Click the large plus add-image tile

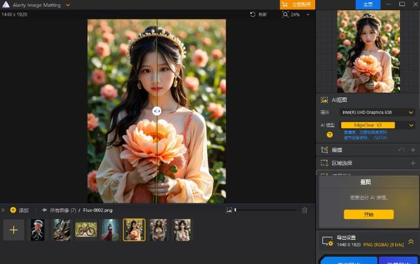coord(14,229)
